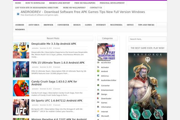Click the FIFA 15 post thumbnail

(21, 69)
